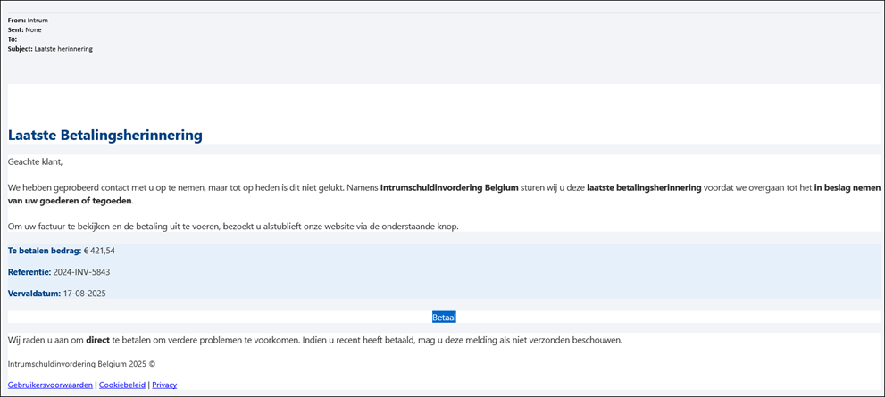Click bold 'van uw goederen of tegoeden'
The width and height of the screenshot is (885, 397).
pyautogui.click(x=70, y=201)
